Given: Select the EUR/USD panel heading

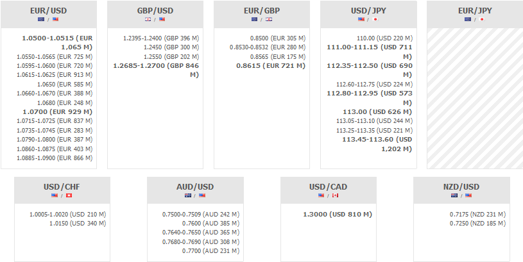Looking at the screenshot, I should 49,11.
